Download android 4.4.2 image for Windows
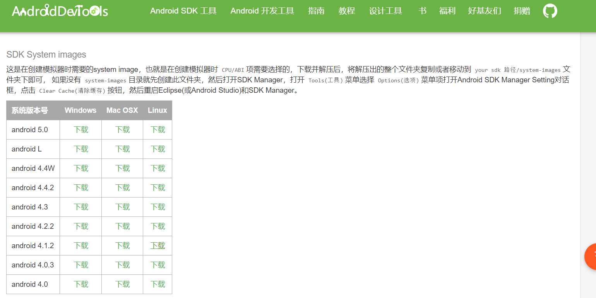The height and width of the screenshot is (298, 596). click(x=81, y=187)
